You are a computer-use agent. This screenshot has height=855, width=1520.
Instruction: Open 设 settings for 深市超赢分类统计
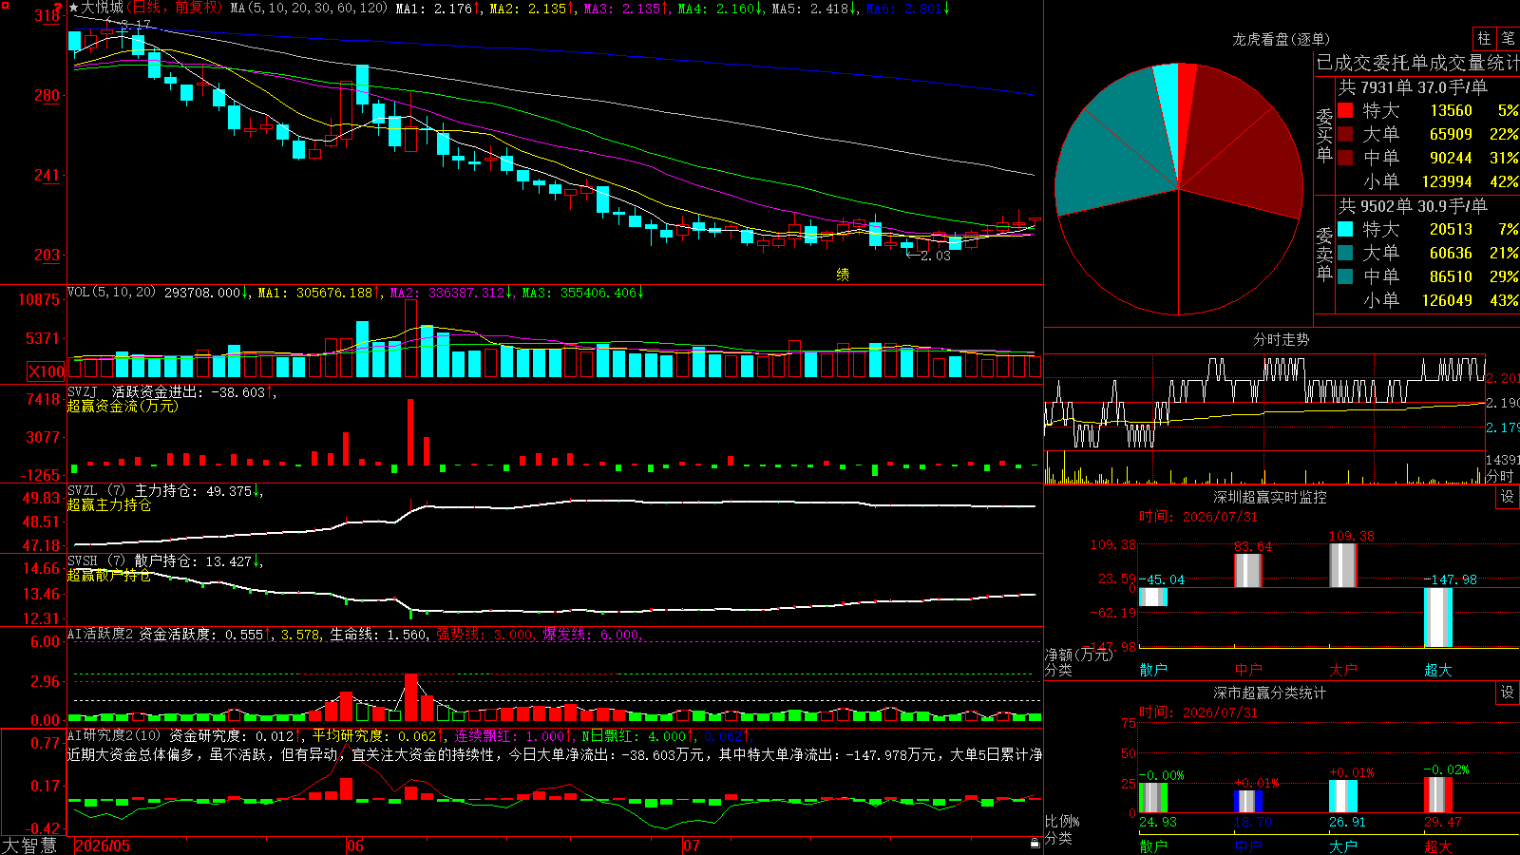click(x=1508, y=693)
